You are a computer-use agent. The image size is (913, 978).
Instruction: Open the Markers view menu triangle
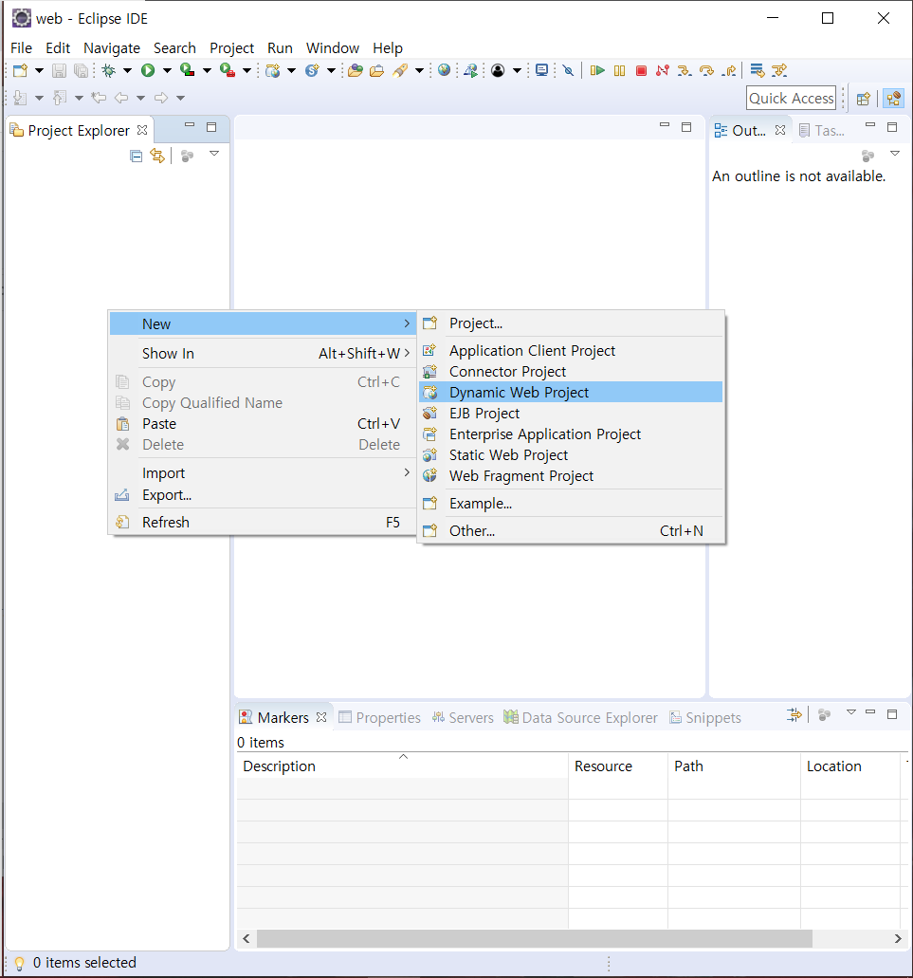click(x=851, y=712)
